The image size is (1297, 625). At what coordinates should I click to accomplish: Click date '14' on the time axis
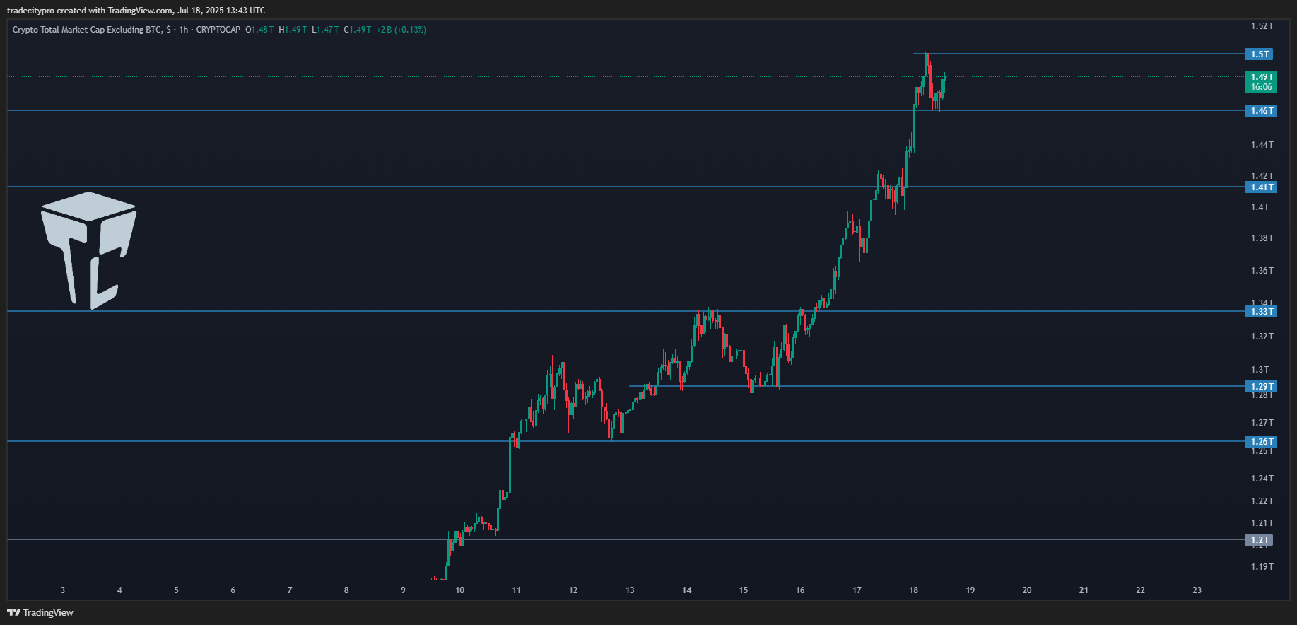[687, 590]
